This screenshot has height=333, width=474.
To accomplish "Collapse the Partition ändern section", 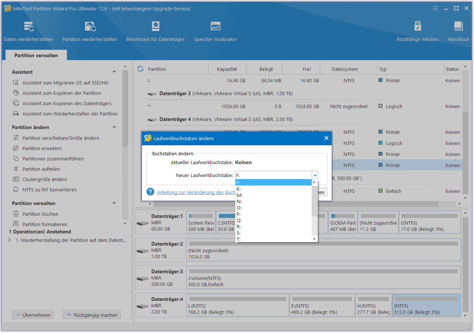I will pos(114,127).
